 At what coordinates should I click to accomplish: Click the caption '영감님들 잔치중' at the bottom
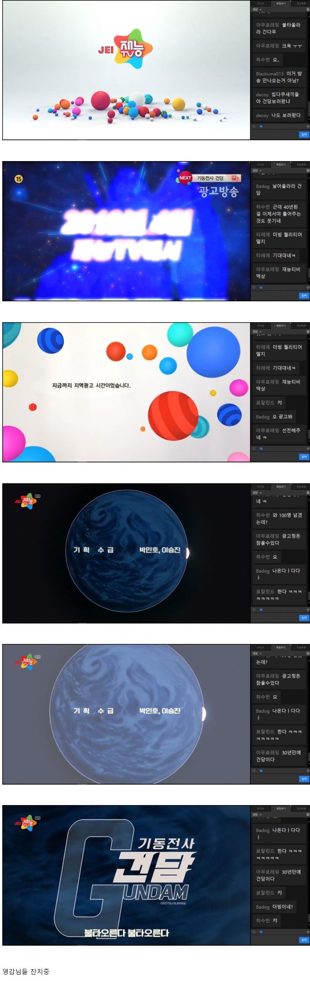coord(26,971)
